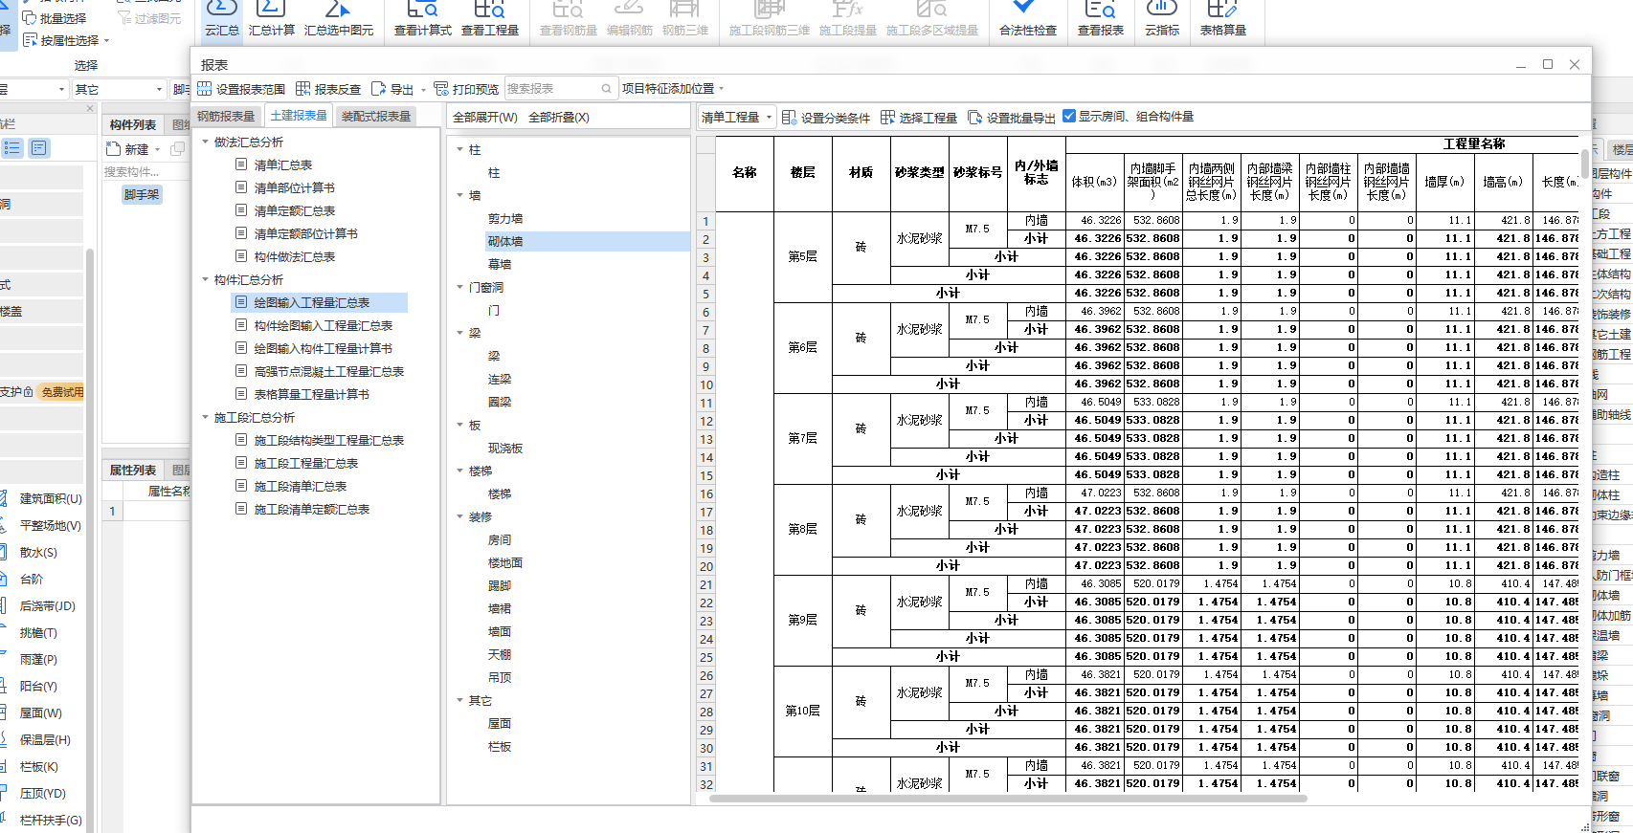1633x833 pixels.
Task: Click 批量选择 batch select tool
Action: (55, 18)
